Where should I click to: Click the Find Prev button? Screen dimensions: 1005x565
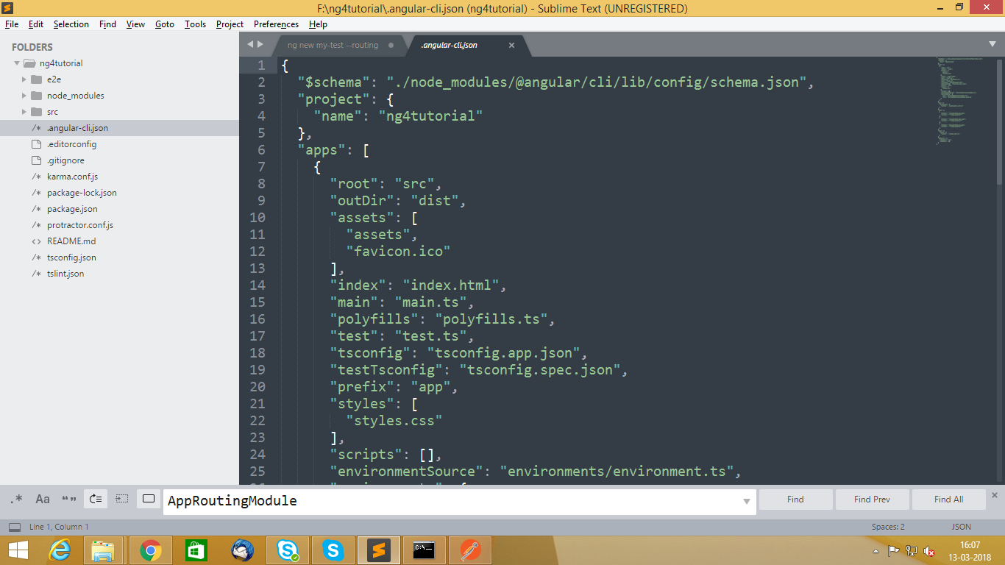[x=872, y=499]
